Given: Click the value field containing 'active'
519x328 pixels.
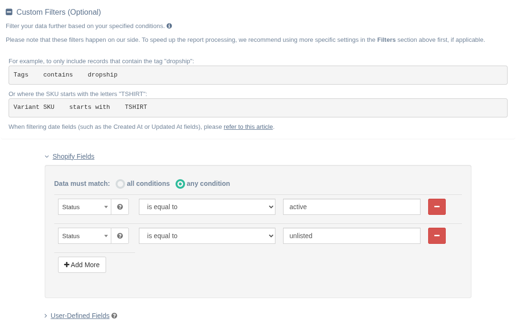Looking at the screenshot, I should click(352, 207).
